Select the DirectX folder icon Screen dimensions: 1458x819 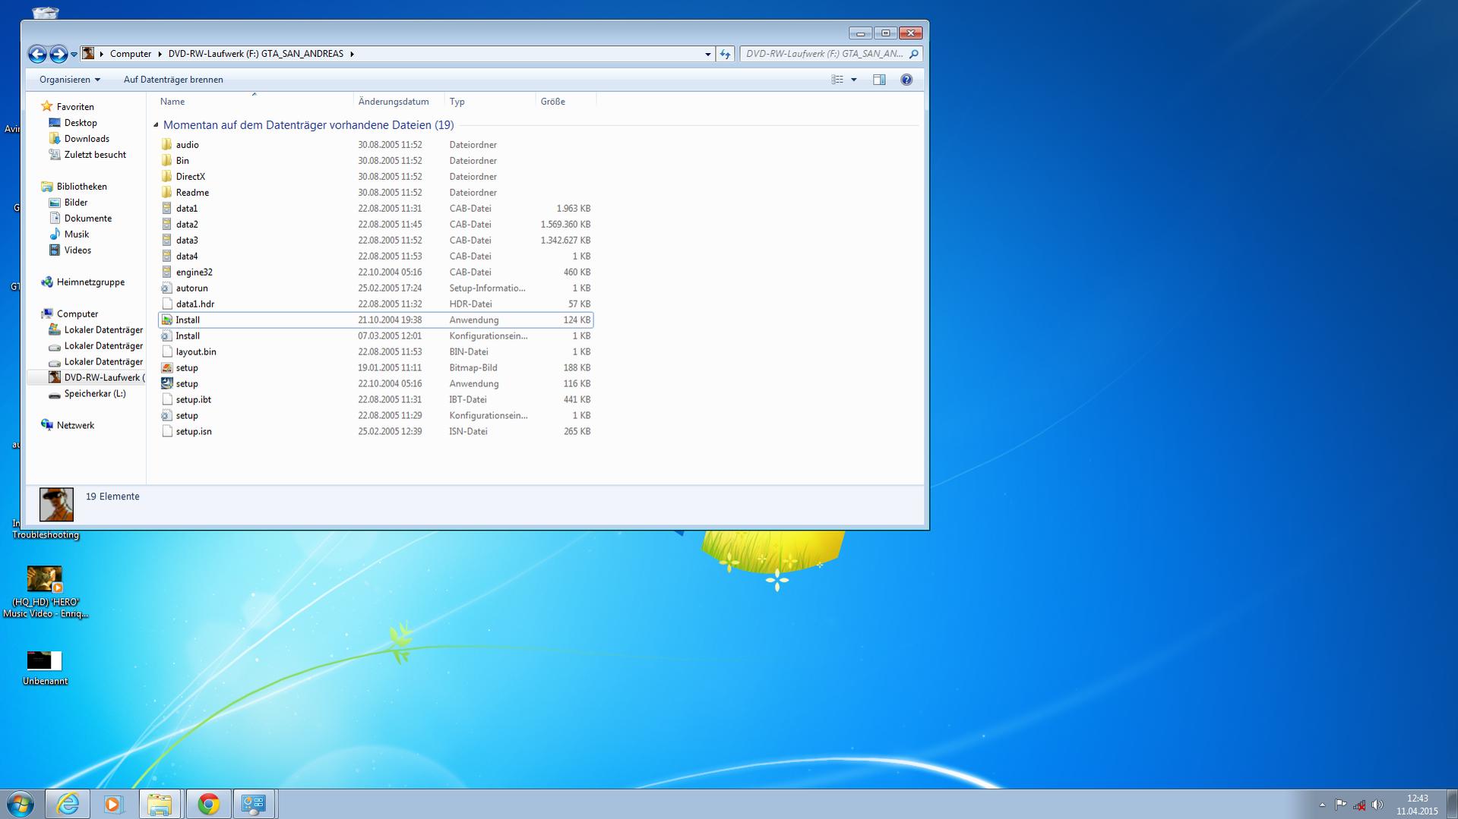(166, 177)
